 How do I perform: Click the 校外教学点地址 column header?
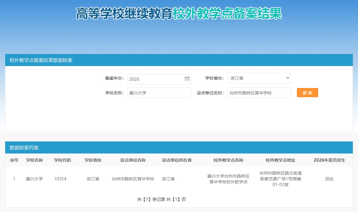(x=280, y=160)
